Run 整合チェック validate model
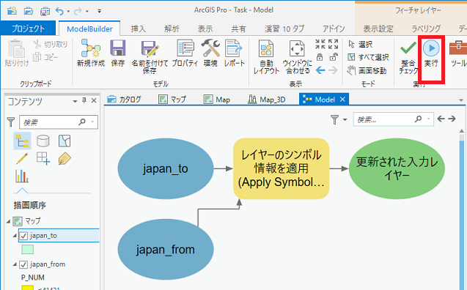 coord(408,57)
